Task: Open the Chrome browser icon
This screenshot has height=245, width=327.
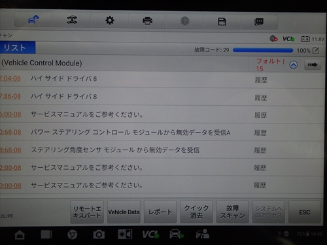Action: click(72, 235)
